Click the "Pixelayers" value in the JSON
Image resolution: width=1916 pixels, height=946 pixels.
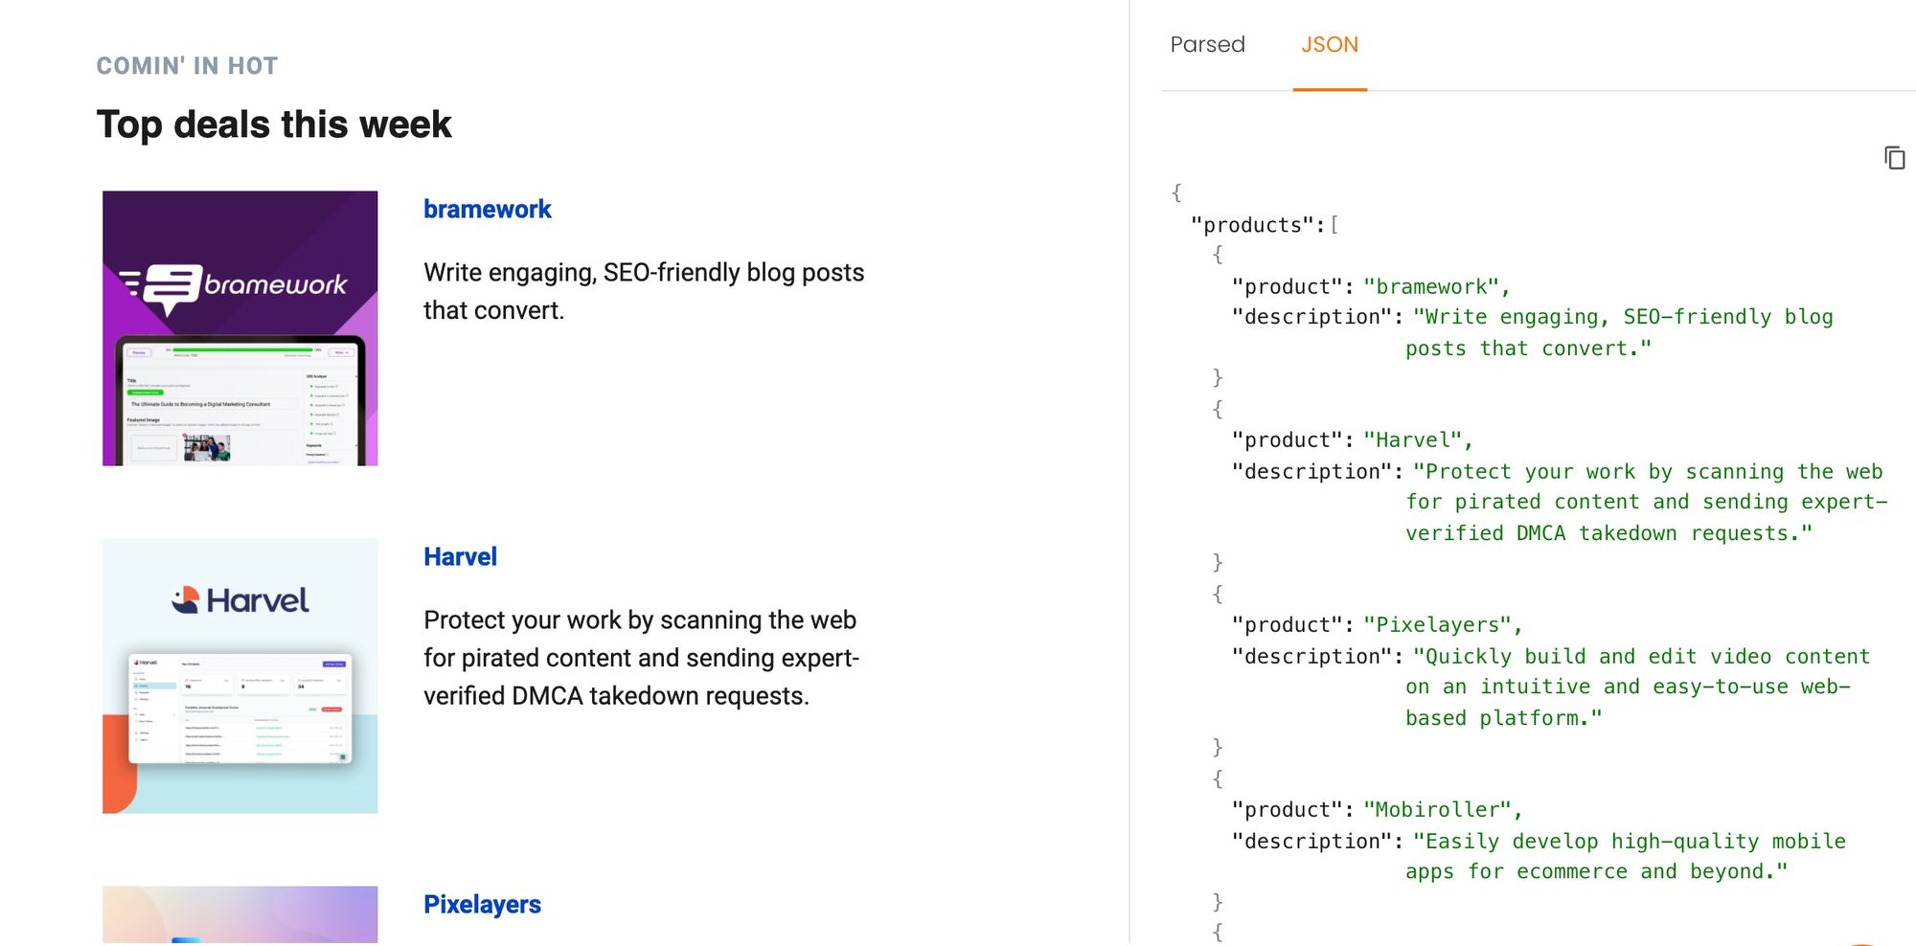click(x=1436, y=625)
